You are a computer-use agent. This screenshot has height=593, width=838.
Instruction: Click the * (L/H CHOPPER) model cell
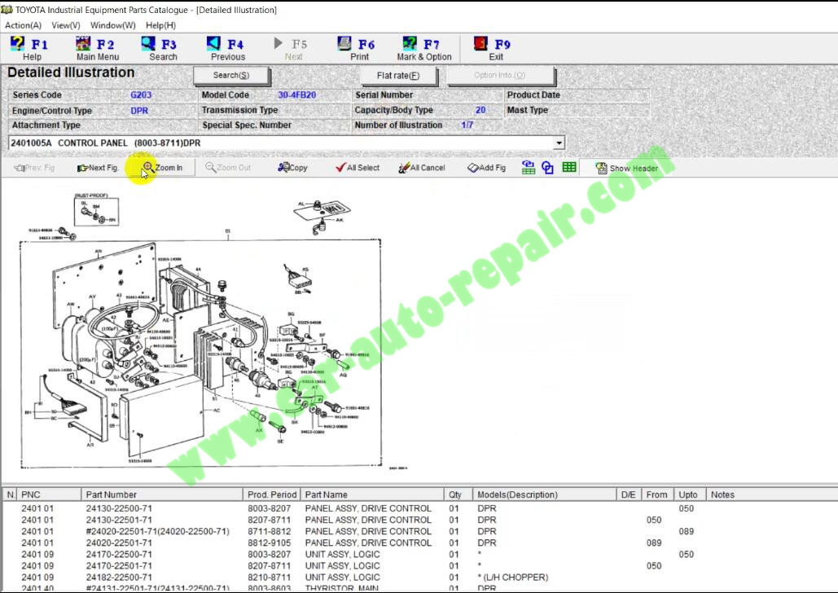[x=512, y=578]
